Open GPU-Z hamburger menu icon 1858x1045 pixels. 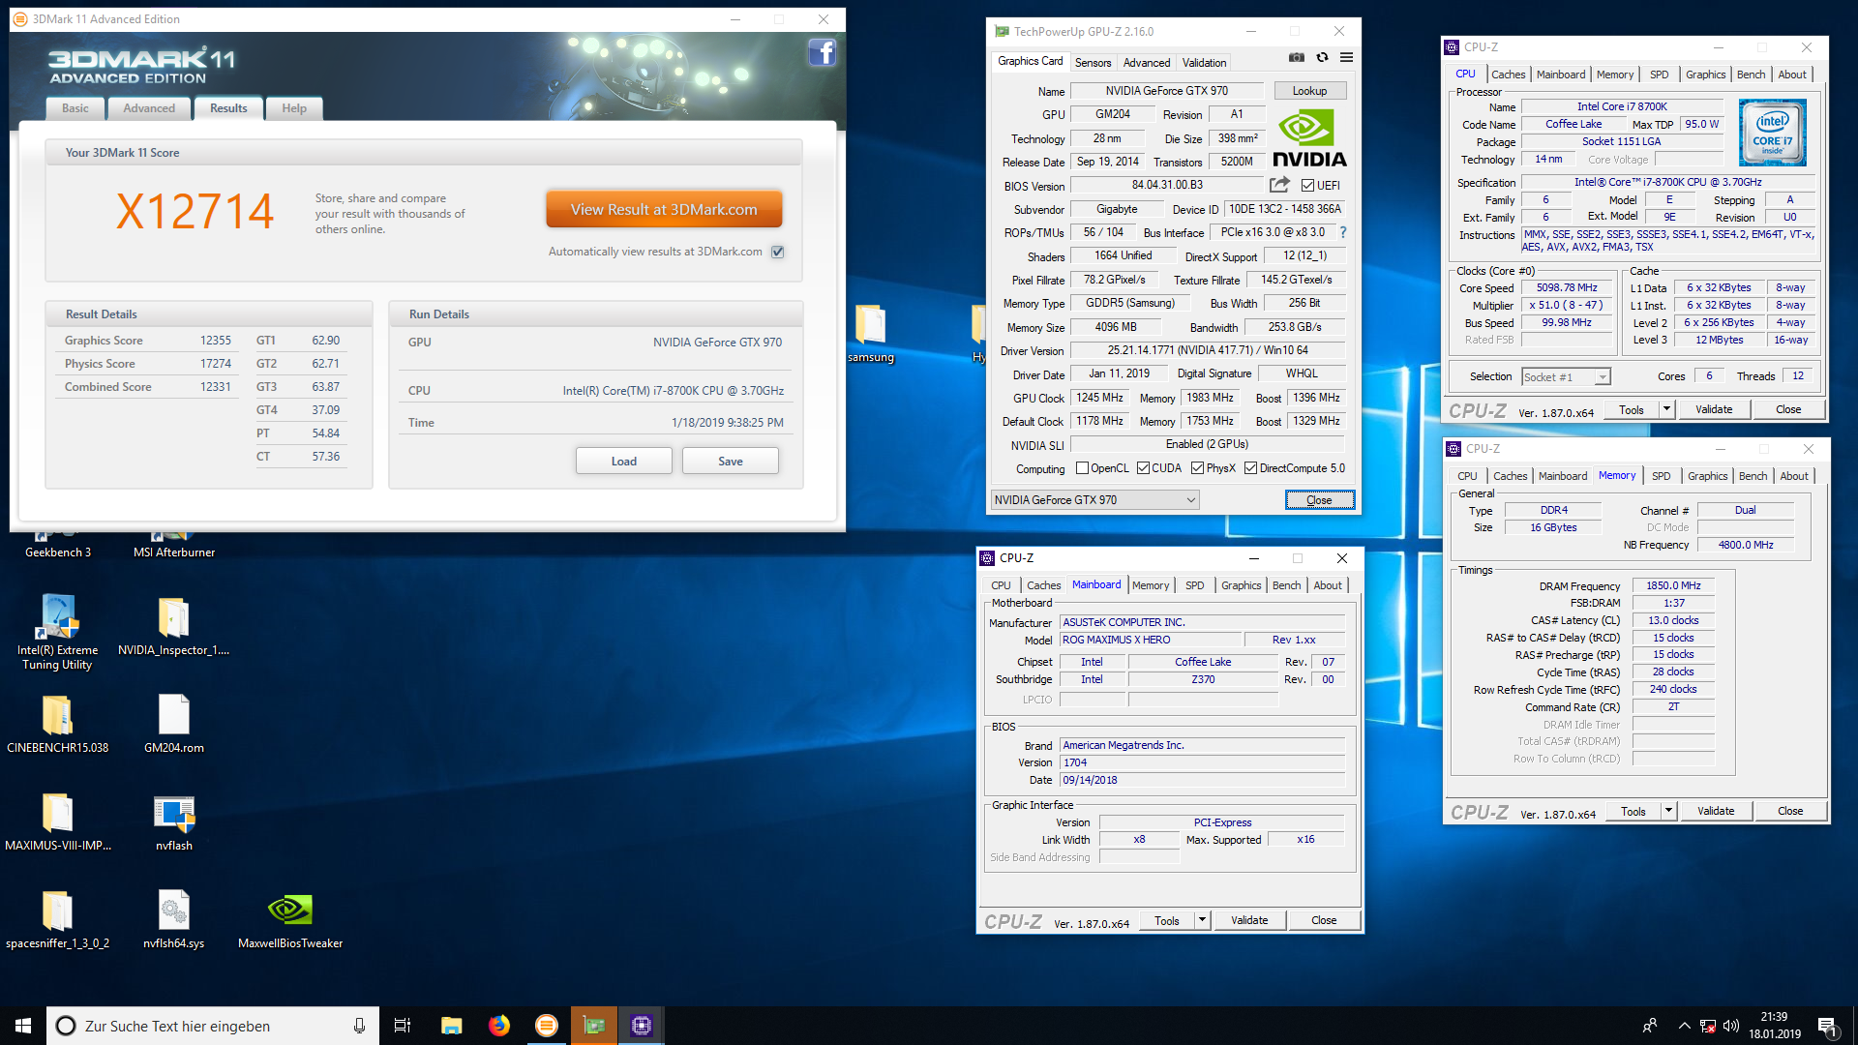coord(1346,57)
